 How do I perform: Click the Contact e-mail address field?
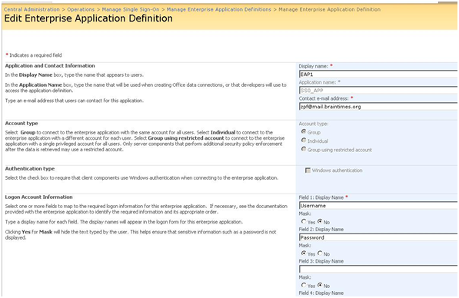[378, 107]
